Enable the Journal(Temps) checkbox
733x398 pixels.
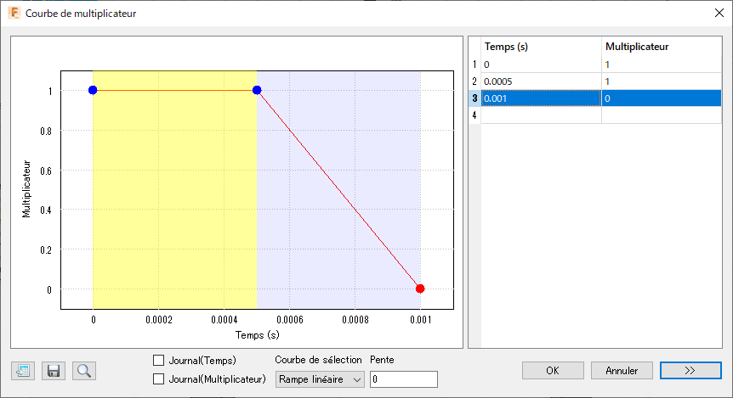point(158,360)
